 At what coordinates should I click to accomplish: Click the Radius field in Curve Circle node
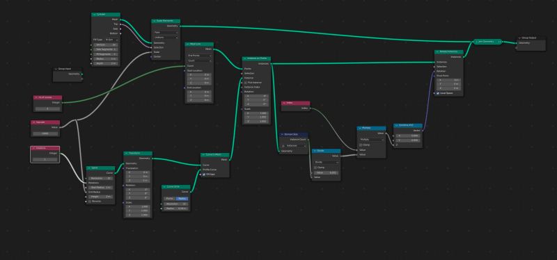(x=176, y=209)
